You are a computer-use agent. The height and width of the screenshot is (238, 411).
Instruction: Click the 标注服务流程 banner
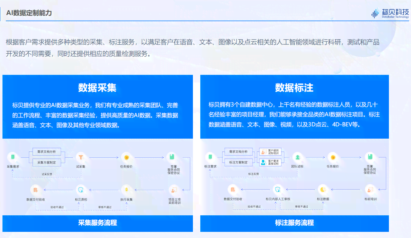pos(294,223)
